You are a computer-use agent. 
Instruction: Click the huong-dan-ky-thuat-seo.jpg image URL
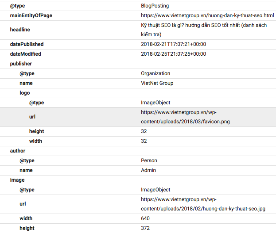pyautogui.click(x=203, y=204)
